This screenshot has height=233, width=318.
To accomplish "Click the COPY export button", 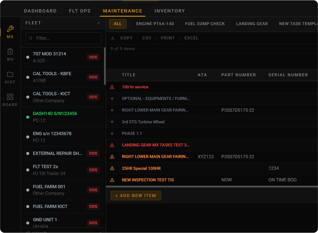I will coord(126,38).
